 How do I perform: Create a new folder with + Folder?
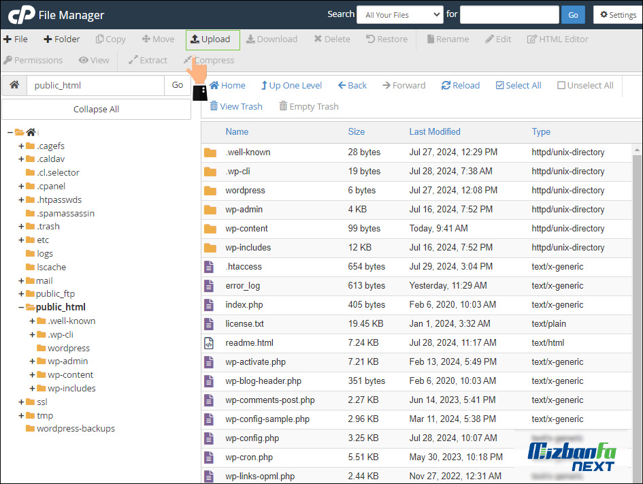tap(61, 39)
